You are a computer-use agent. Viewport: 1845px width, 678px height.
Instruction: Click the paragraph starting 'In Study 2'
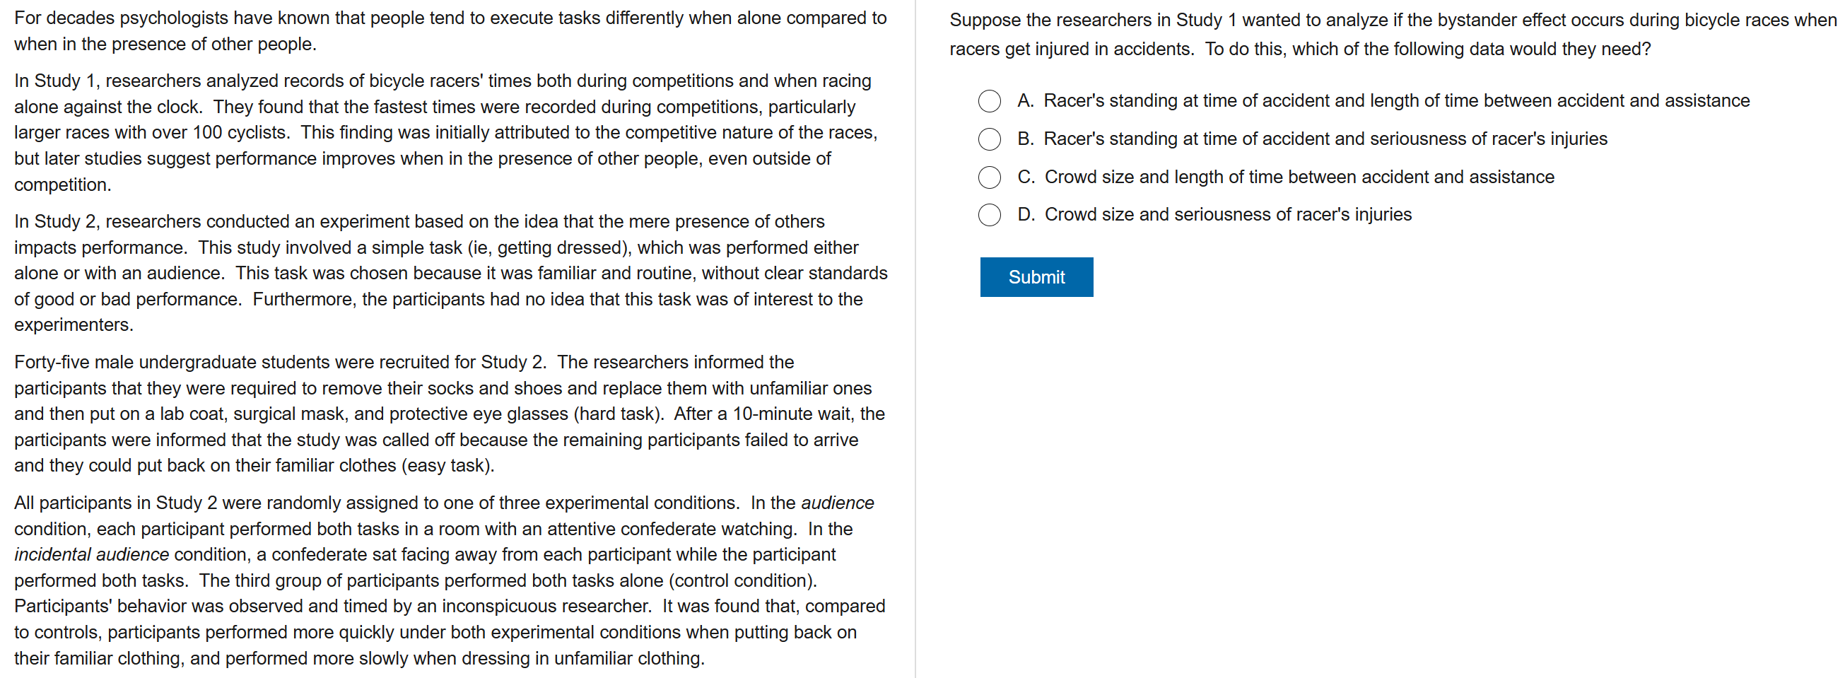(x=450, y=273)
